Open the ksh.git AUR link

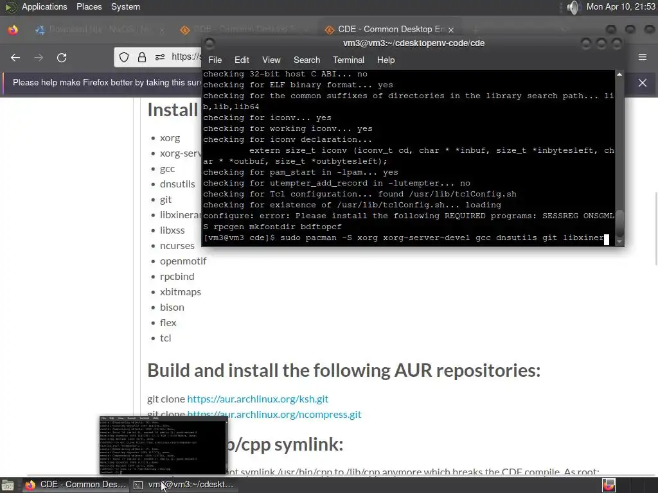tap(258, 399)
